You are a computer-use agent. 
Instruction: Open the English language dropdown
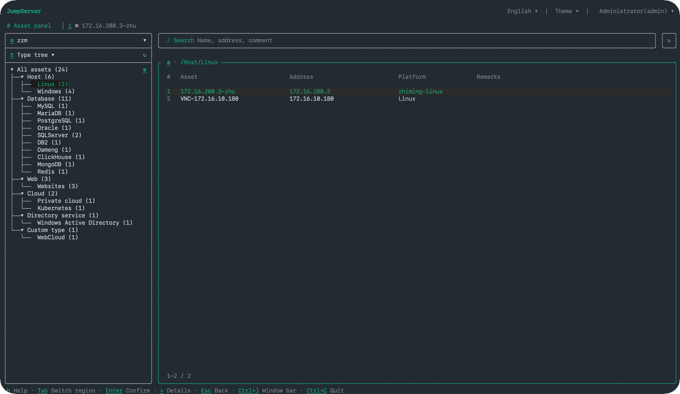pyautogui.click(x=523, y=11)
